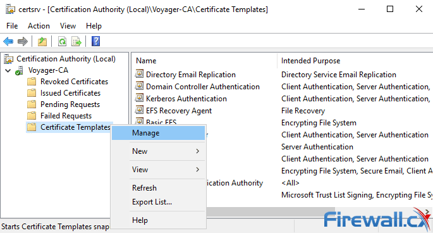This screenshot has width=433, height=233.
Task: Click the EFS Recovery Agent template icon
Action: [x=139, y=110]
